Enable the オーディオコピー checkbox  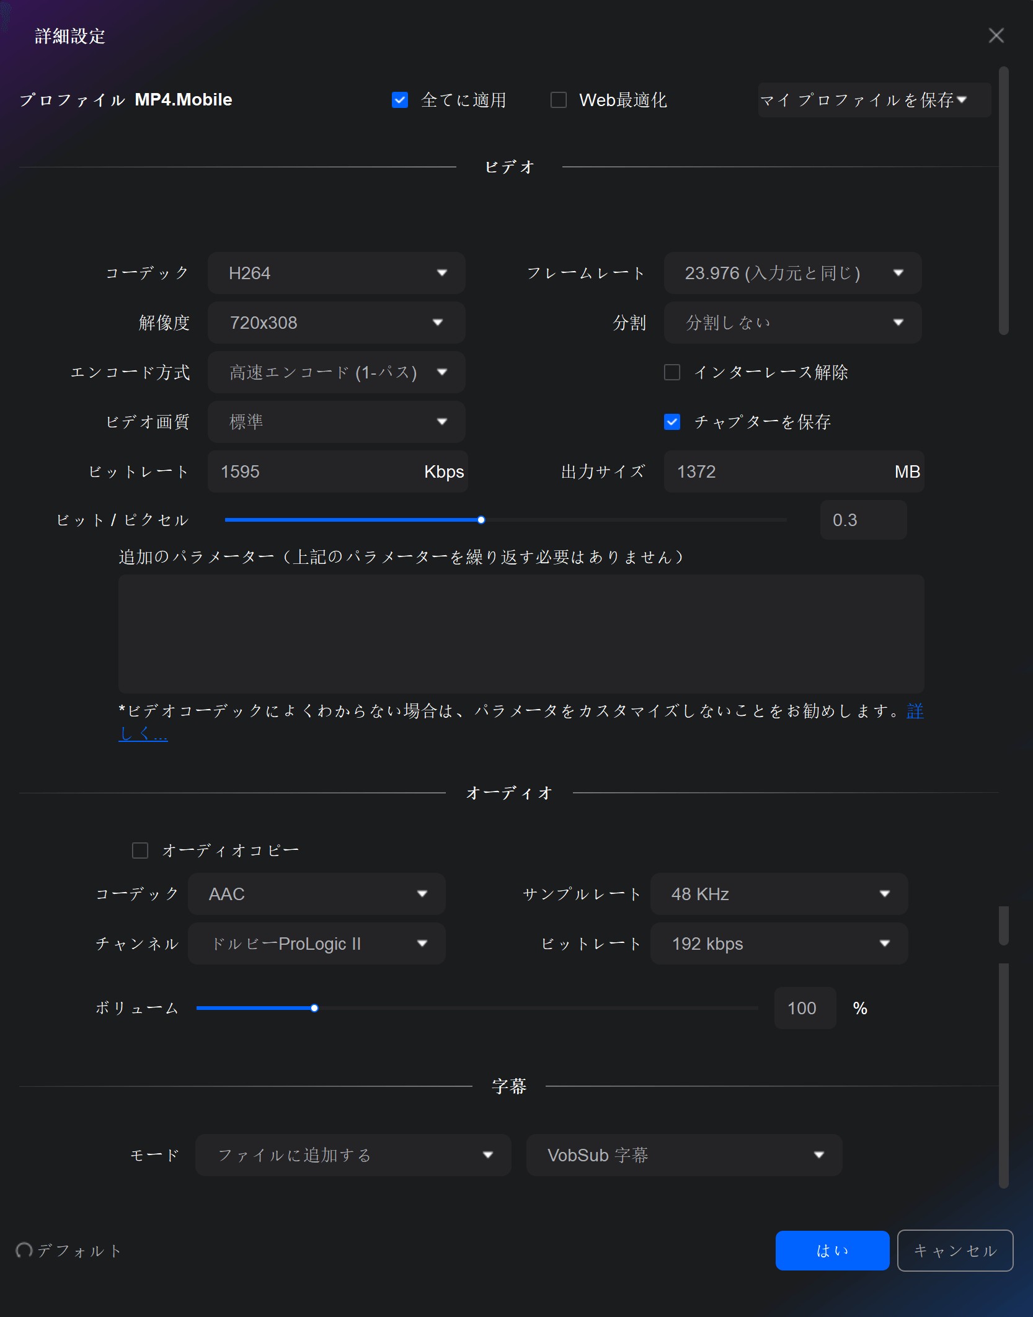(x=140, y=850)
